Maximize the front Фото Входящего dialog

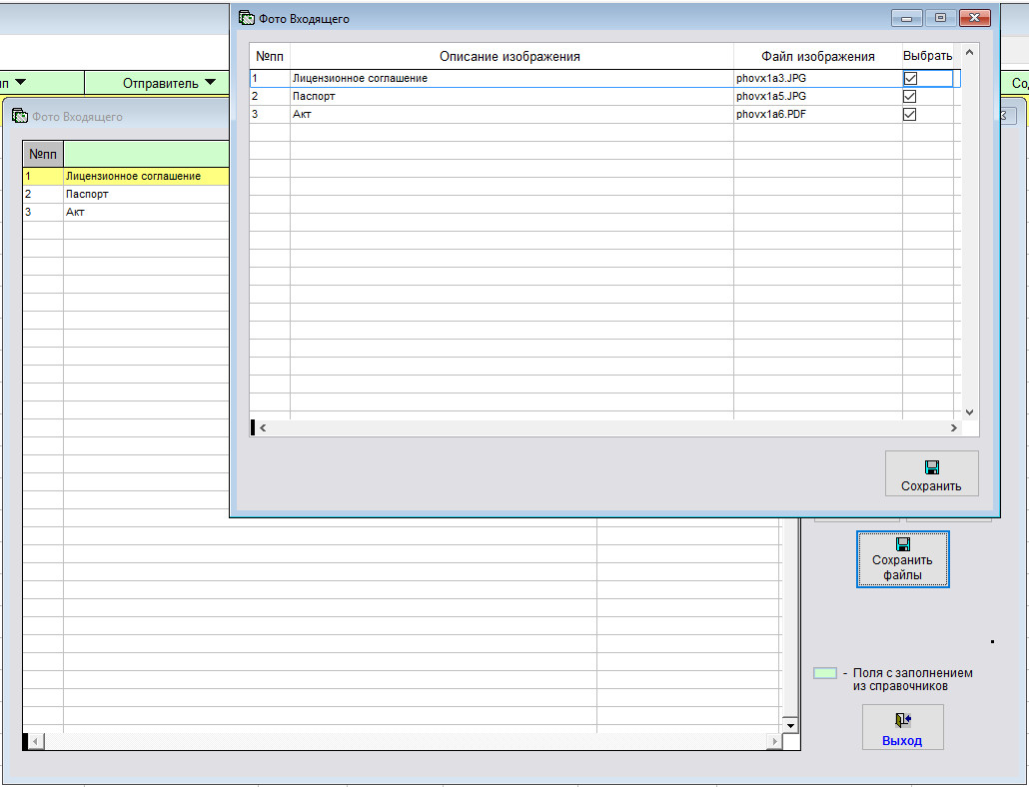click(x=940, y=18)
